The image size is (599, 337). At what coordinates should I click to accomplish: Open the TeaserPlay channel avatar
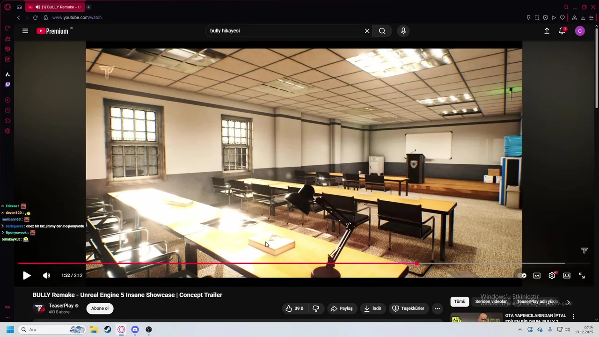click(x=39, y=308)
